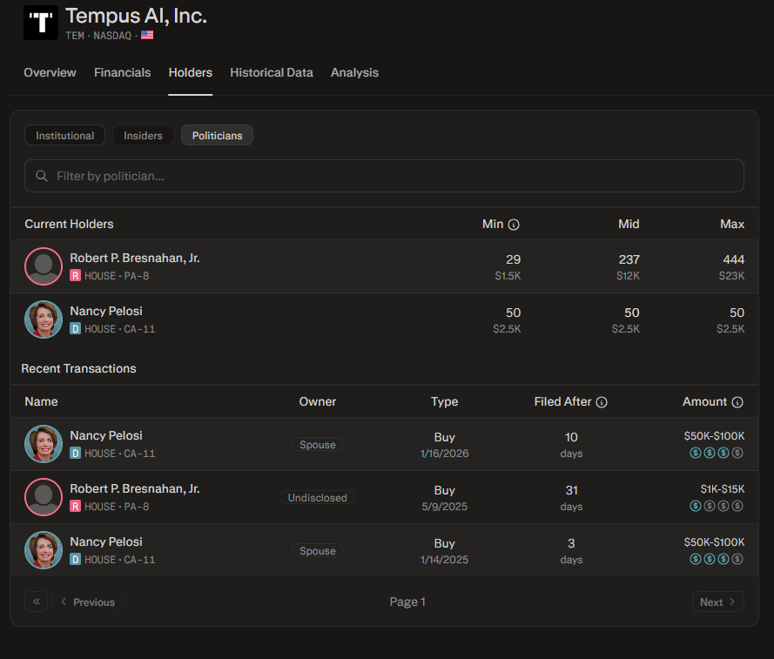
Task: Click Spouse tag in 1/14/2025 transaction
Action: click(318, 550)
